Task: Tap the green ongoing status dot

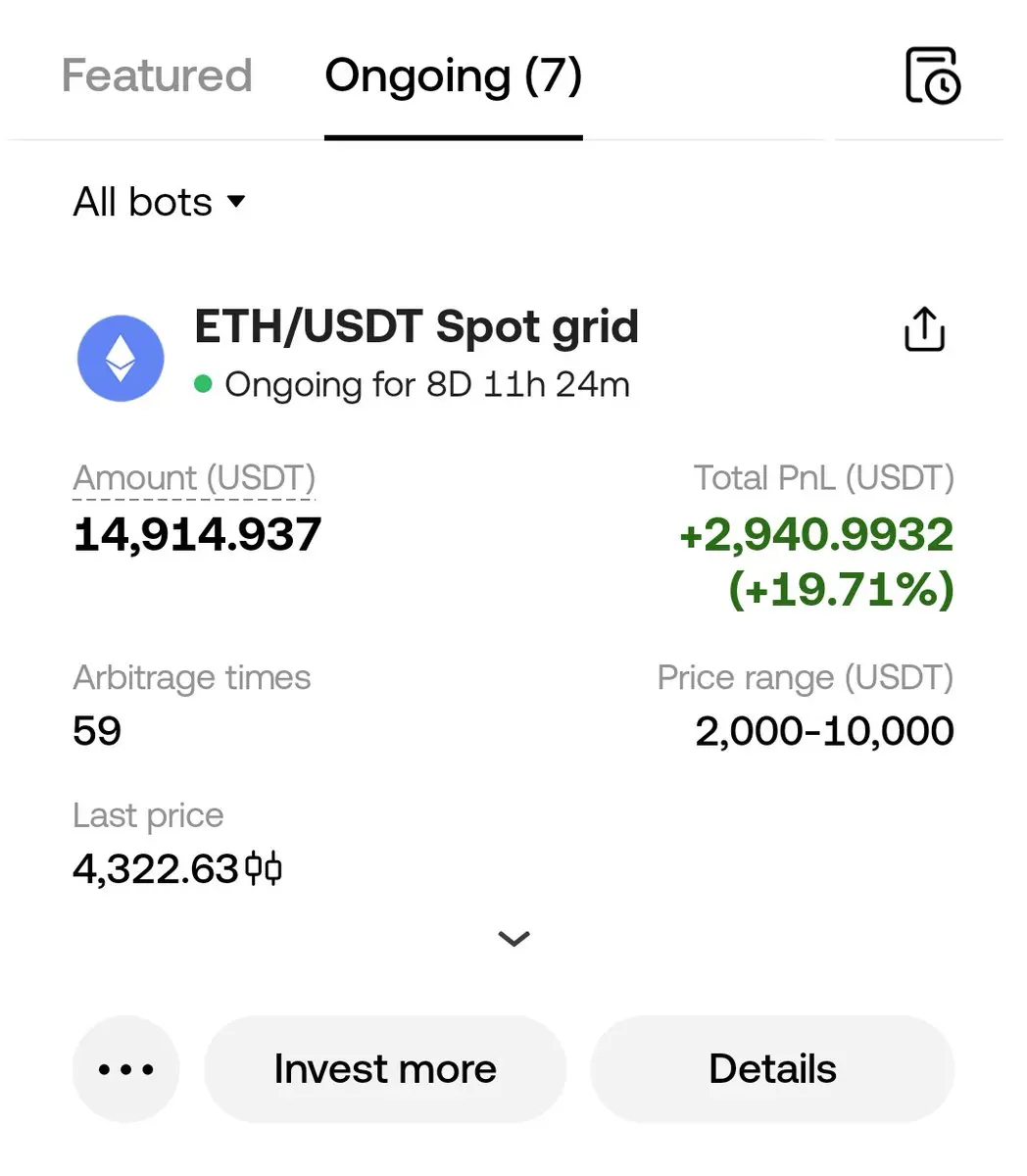Action: click(x=203, y=384)
